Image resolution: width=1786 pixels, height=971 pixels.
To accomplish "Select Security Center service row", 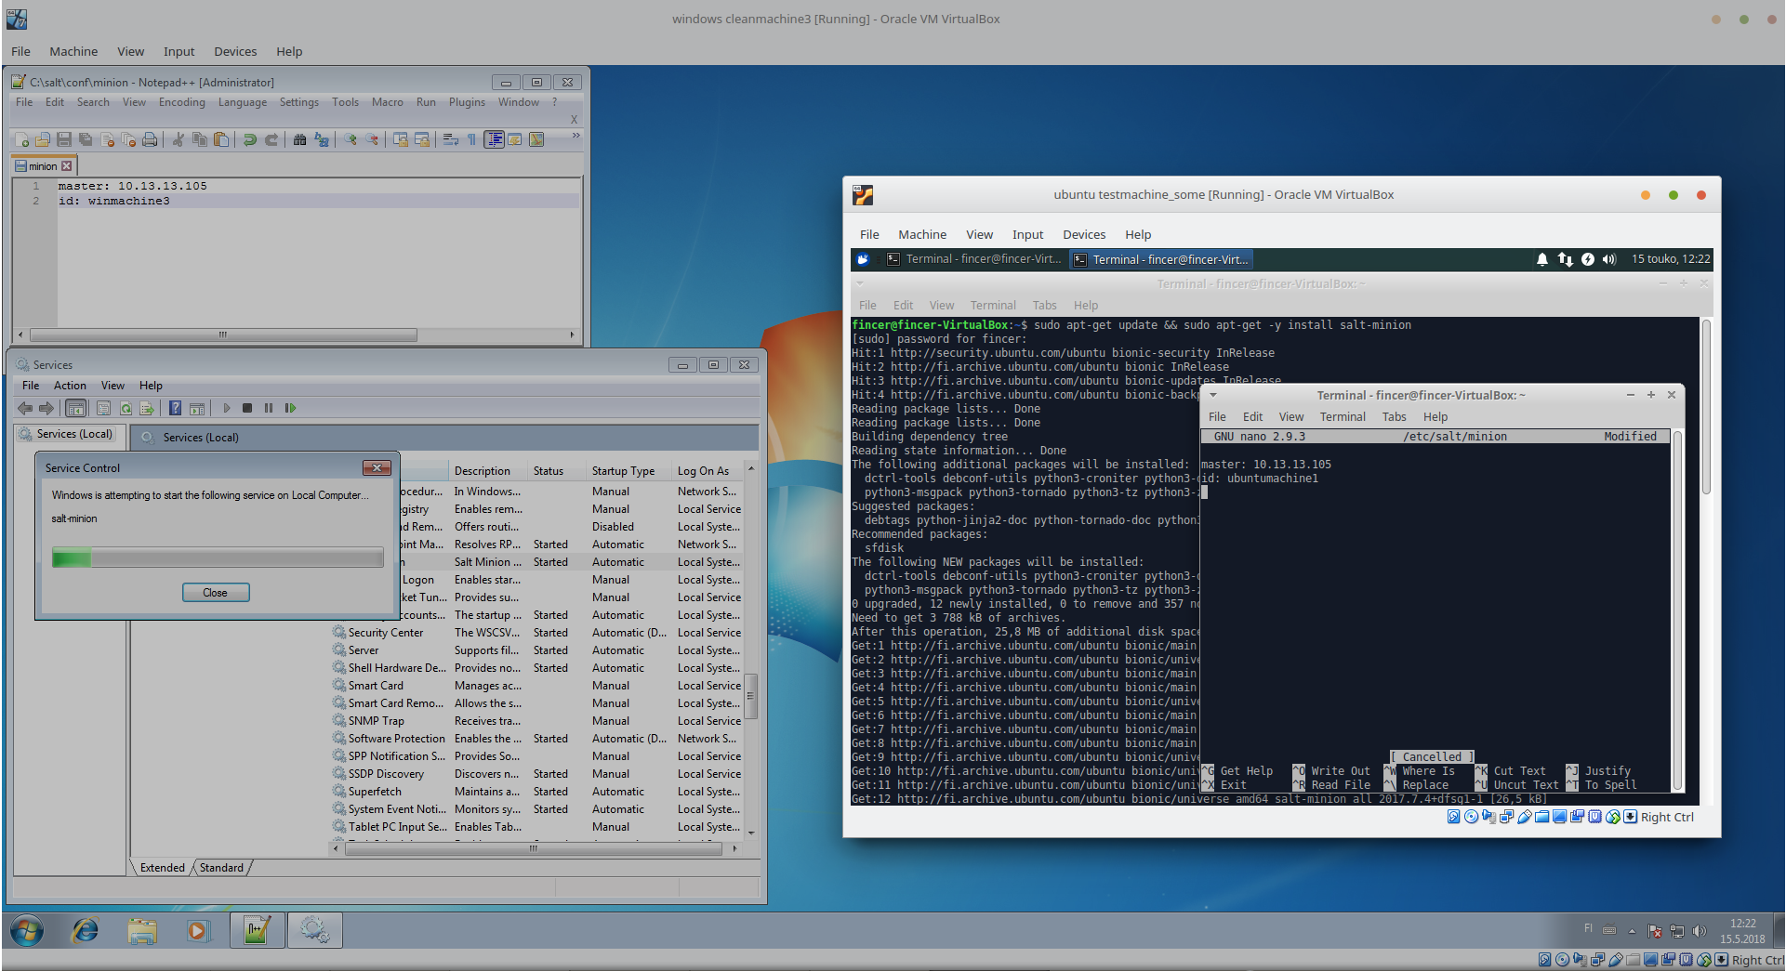I will pos(537,633).
